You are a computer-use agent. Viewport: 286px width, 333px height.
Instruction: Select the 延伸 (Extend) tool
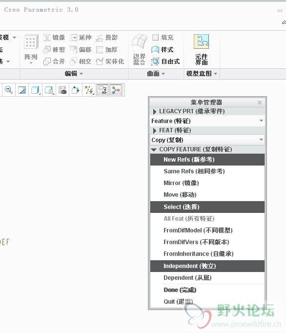tap(81, 38)
